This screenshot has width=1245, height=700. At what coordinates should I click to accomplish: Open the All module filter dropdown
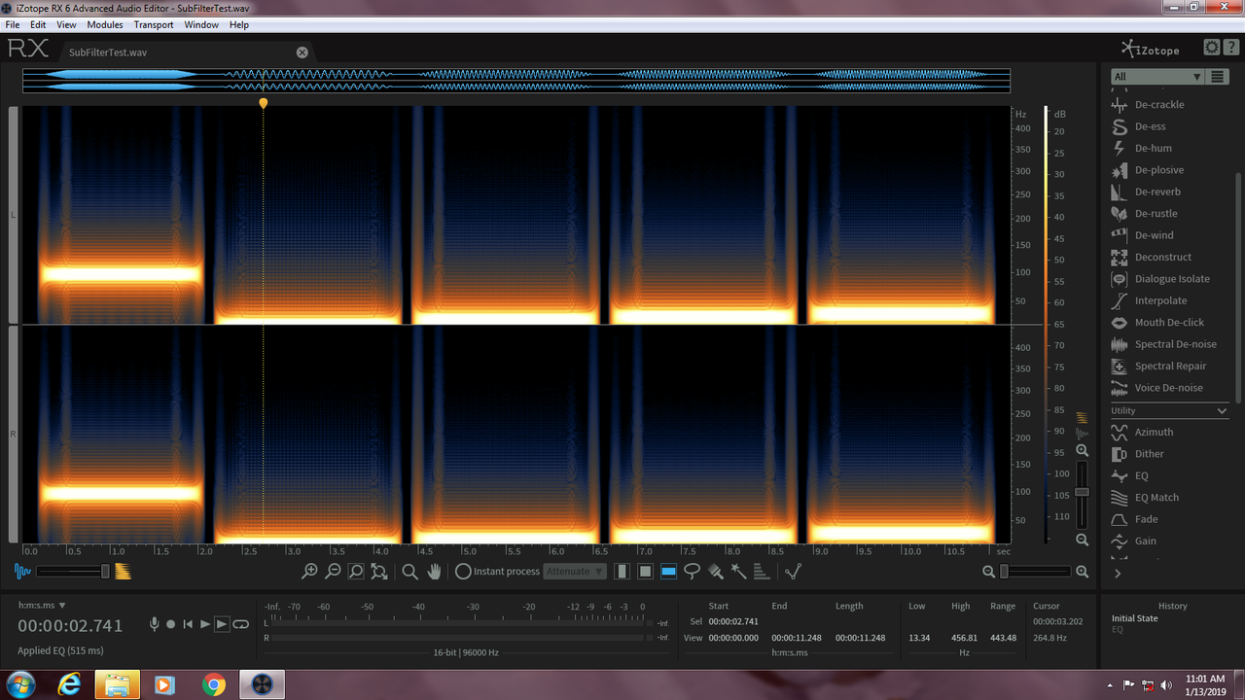click(x=1157, y=77)
